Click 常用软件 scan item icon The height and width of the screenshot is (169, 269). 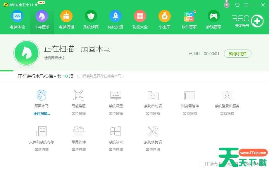tap(79, 131)
